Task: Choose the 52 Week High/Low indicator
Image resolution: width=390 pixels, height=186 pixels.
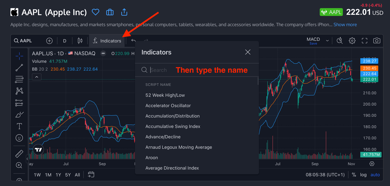Action: point(165,95)
